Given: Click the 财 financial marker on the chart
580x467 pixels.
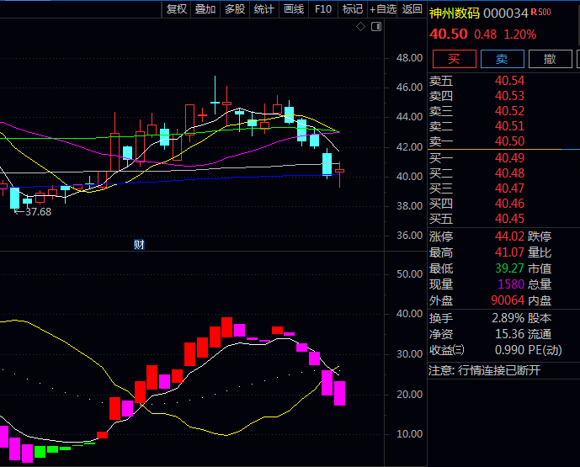Looking at the screenshot, I should pyautogui.click(x=140, y=244).
